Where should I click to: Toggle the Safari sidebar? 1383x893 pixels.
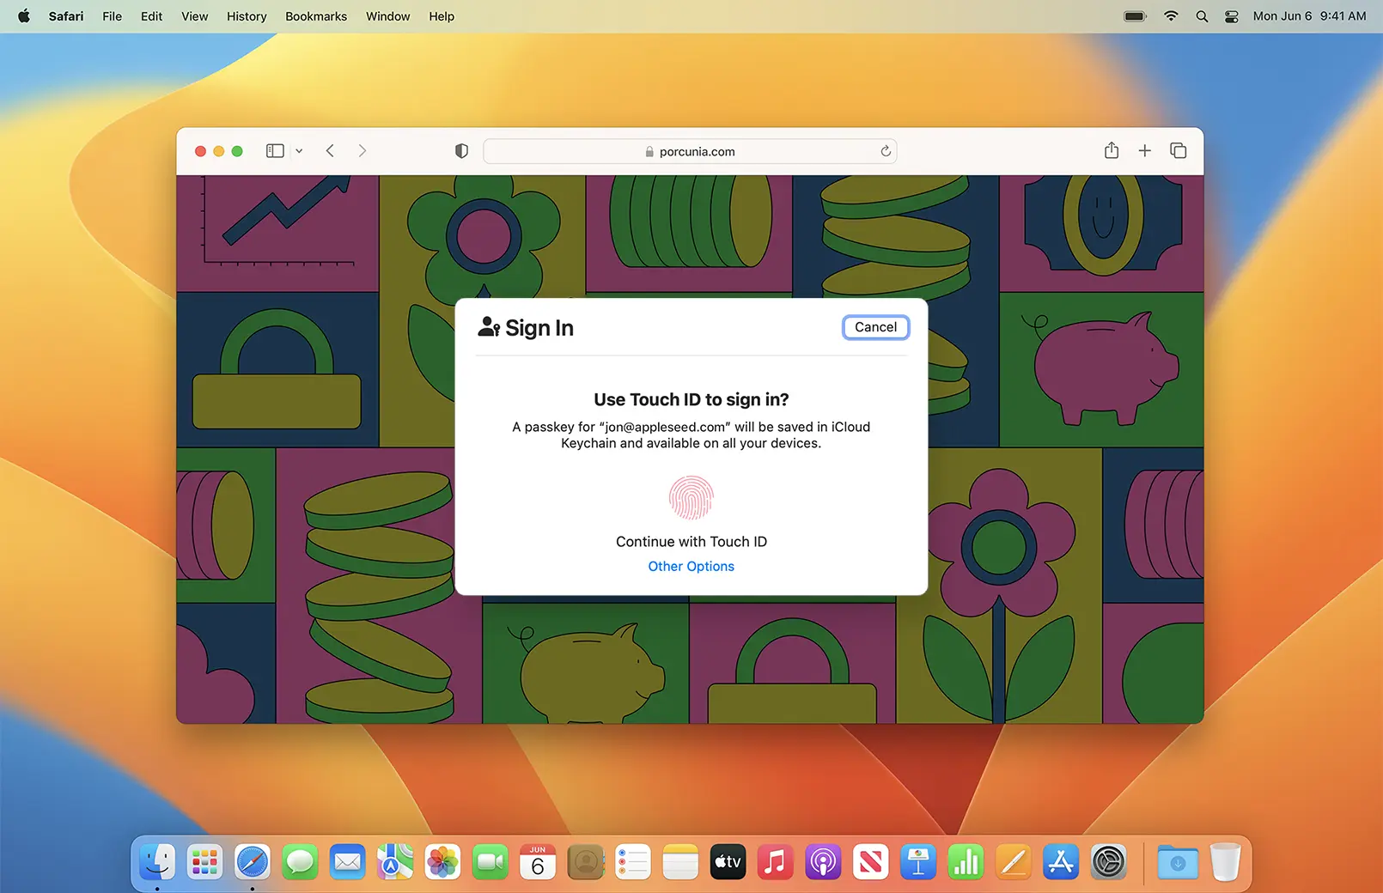(x=274, y=150)
